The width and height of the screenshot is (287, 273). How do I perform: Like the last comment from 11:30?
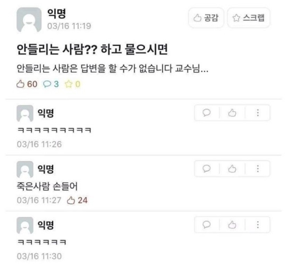(x=232, y=225)
